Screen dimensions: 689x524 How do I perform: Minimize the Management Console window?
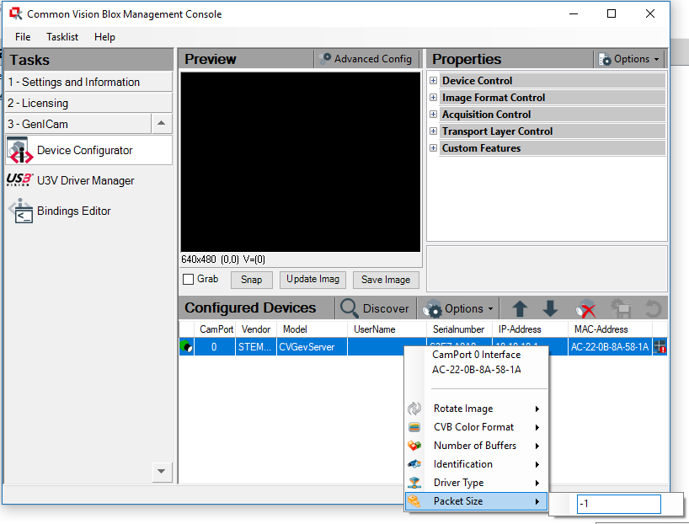click(574, 13)
